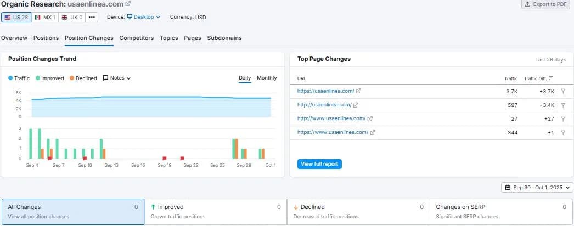Open https://usaenlinea.com/ link
The width and height of the screenshot is (574, 226).
point(325,91)
